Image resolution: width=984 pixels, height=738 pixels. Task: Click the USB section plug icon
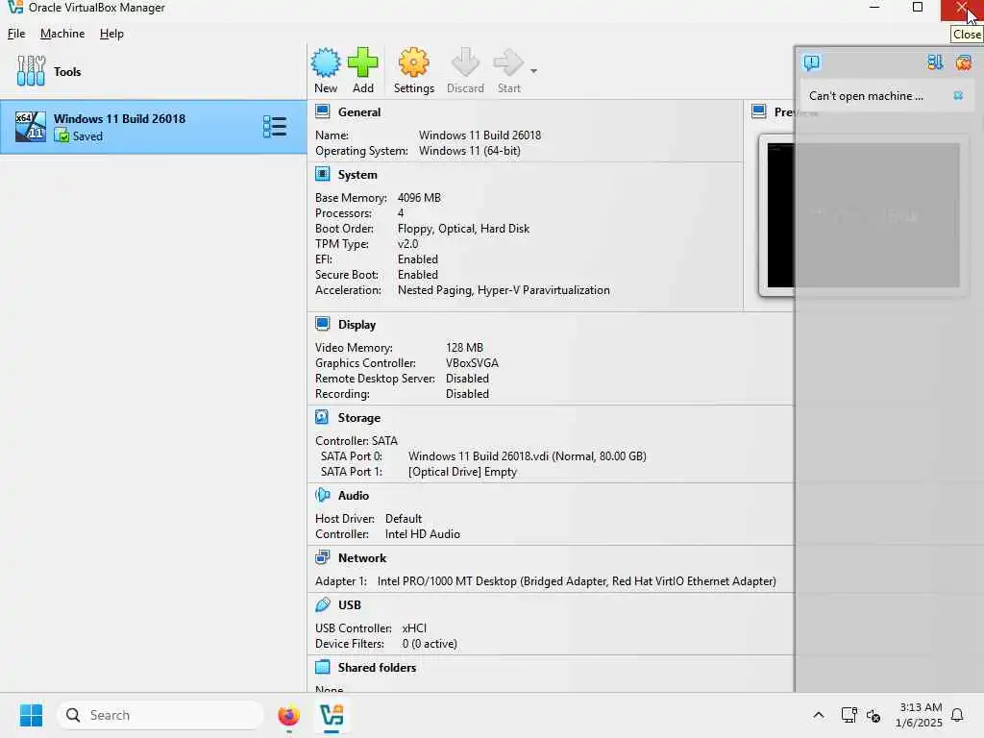pos(323,604)
